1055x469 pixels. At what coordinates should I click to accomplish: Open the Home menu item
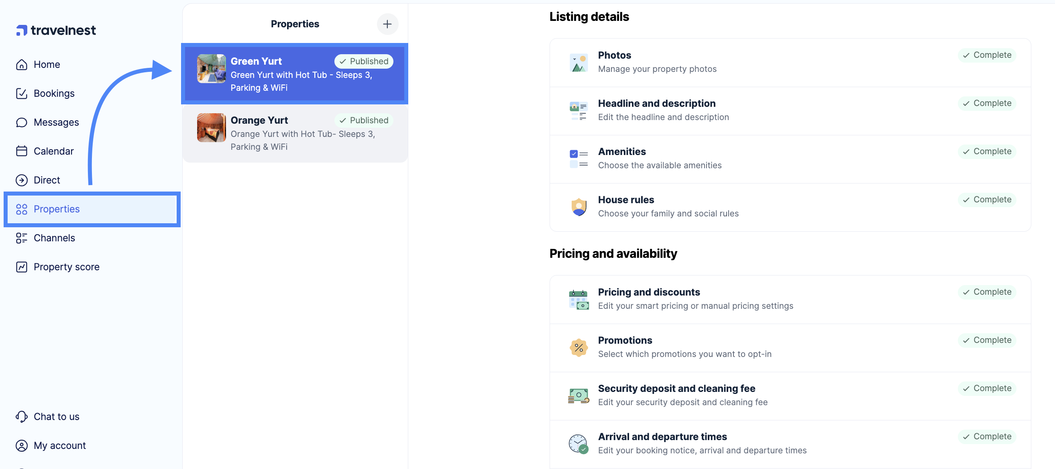pyautogui.click(x=47, y=65)
